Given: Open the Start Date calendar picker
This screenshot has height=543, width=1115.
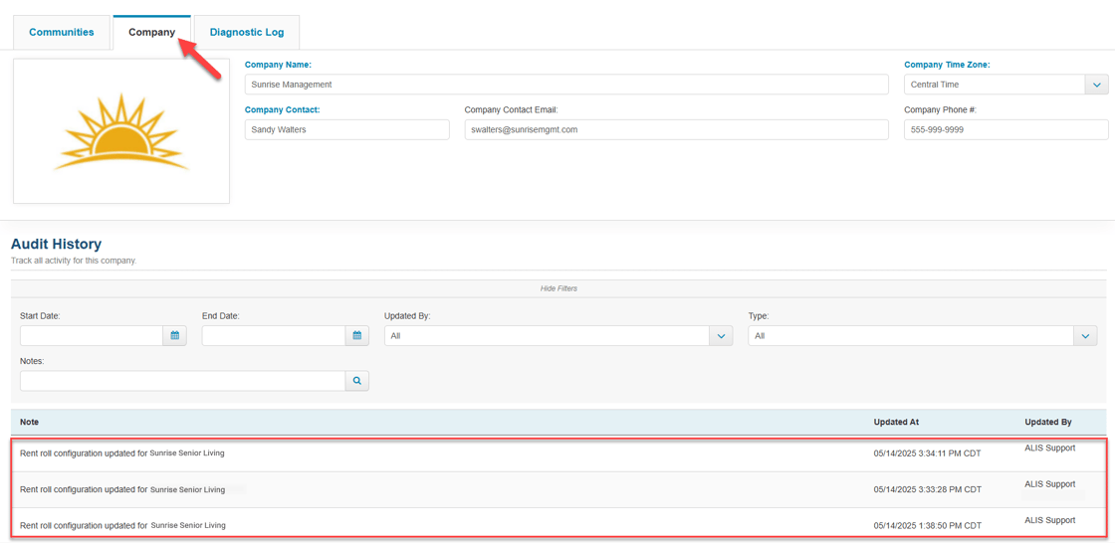Looking at the screenshot, I should 174,335.
